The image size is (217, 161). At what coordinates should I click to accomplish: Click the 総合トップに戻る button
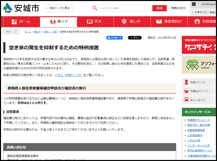(59, 8)
